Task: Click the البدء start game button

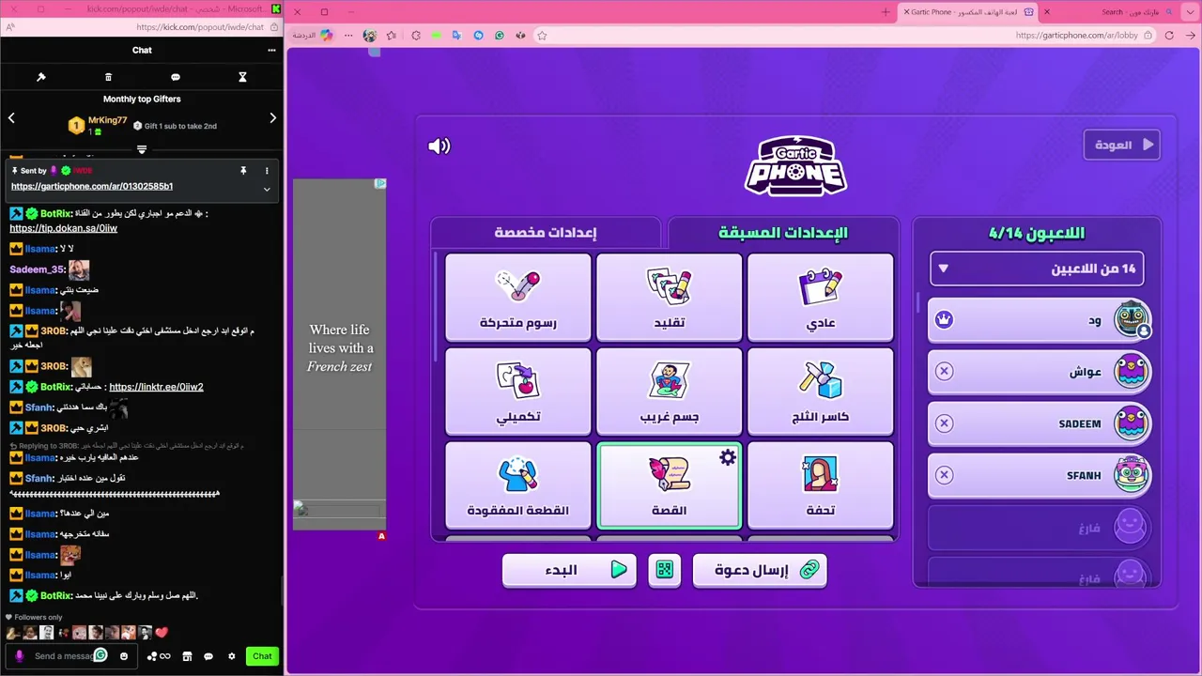Action: click(x=569, y=569)
